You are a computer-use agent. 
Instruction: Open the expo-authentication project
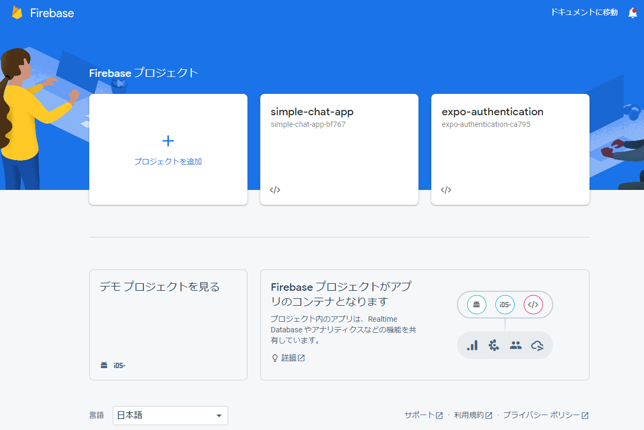(x=510, y=149)
